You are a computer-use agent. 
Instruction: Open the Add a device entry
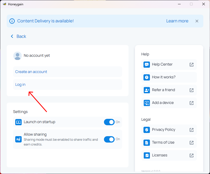click(169, 103)
